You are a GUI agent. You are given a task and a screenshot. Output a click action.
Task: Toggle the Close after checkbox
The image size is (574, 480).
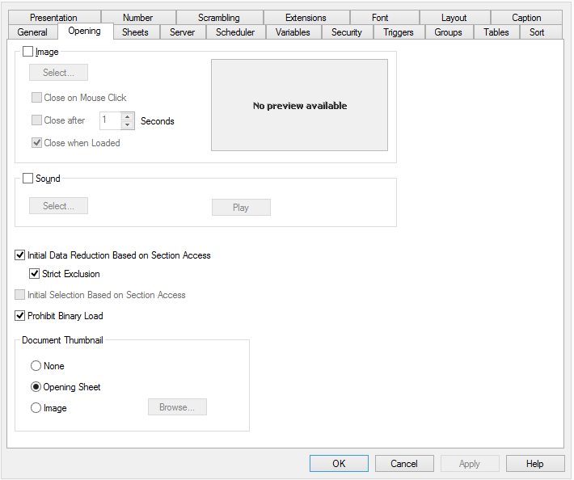(36, 120)
